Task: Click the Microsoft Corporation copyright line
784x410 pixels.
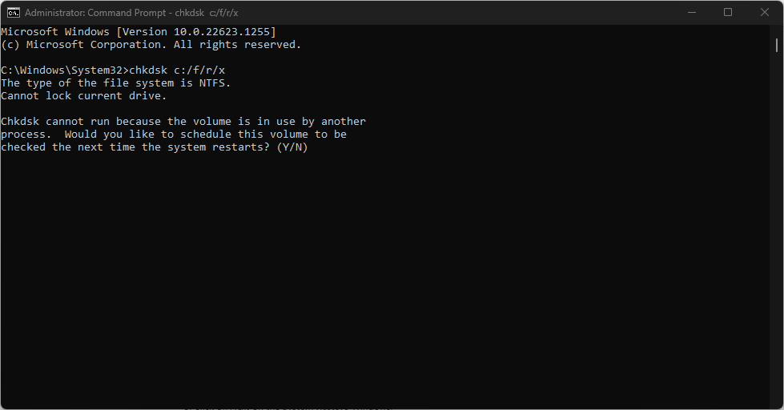Action: tap(151, 45)
